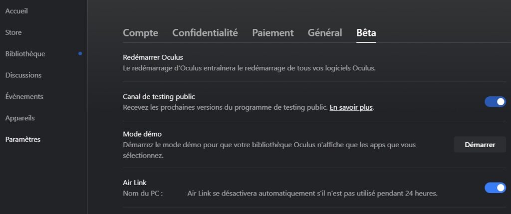The height and width of the screenshot is (214, 511).
Task: Go to the Store page
Action: click(13, 32)
